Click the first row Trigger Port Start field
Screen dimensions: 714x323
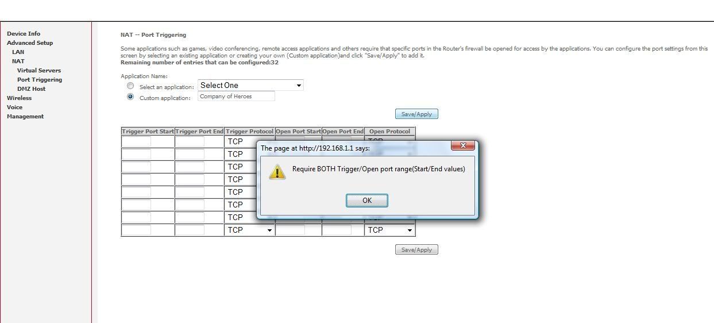pyautogui.click(x=137, y=141)
